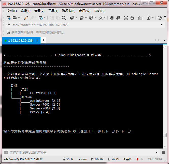The height and width of the screenshot is (164, 169).
Task: Open the 工具(T) menu
Action: [x=53, y=11]
